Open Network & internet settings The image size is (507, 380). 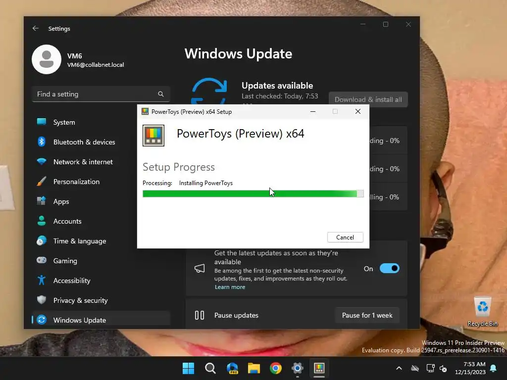101,162
